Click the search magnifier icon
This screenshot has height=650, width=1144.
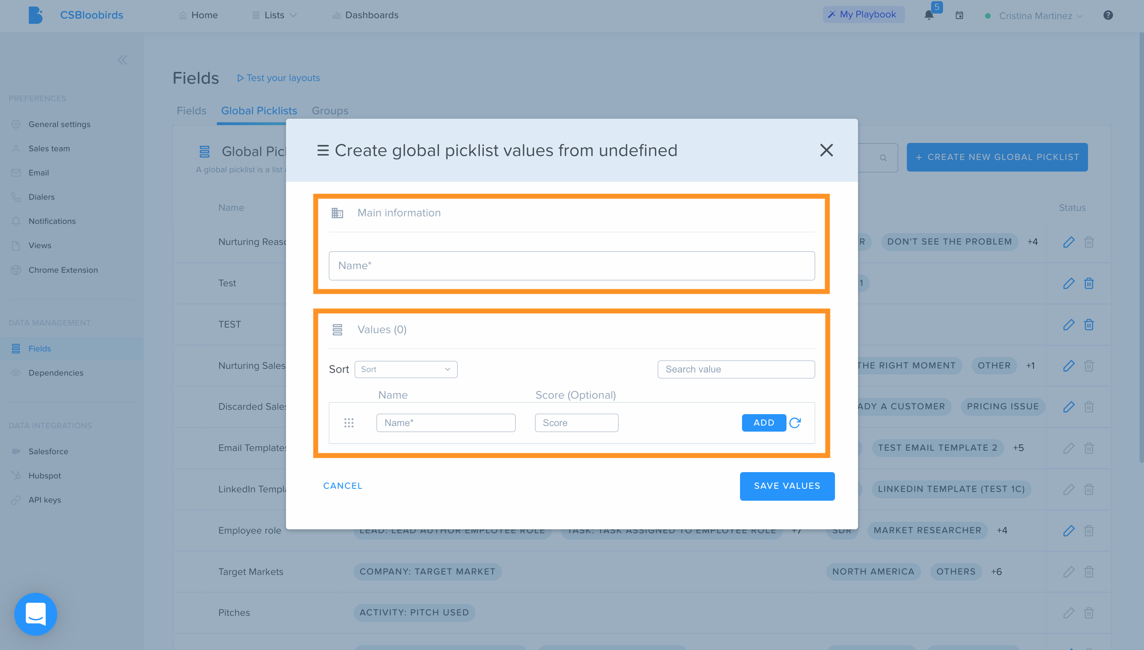tap(883, 158)
